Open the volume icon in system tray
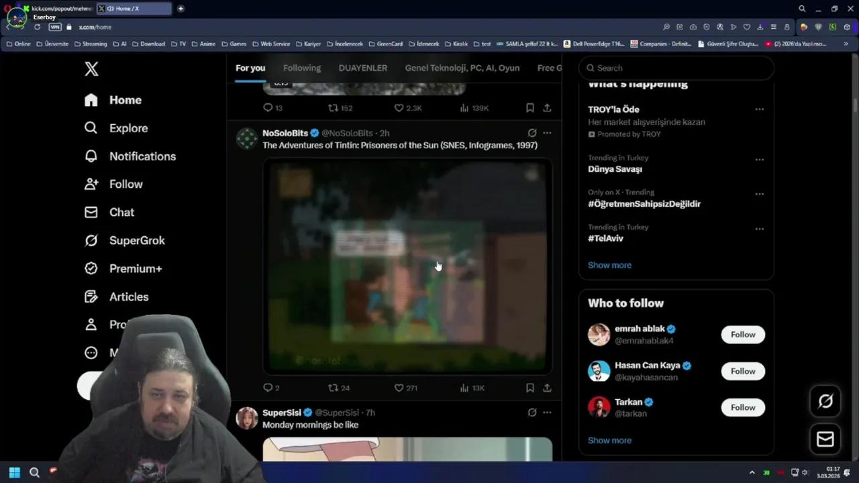The height and width of the screenshot is (483, 859). click(x=805, y=472)
